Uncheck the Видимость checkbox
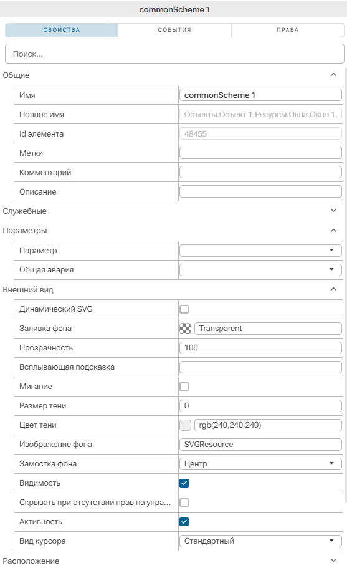Screen dimensions: 347x568 [x=184, y=483]
